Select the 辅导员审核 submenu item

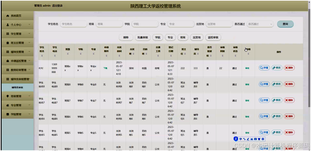(x=18, y=88)
